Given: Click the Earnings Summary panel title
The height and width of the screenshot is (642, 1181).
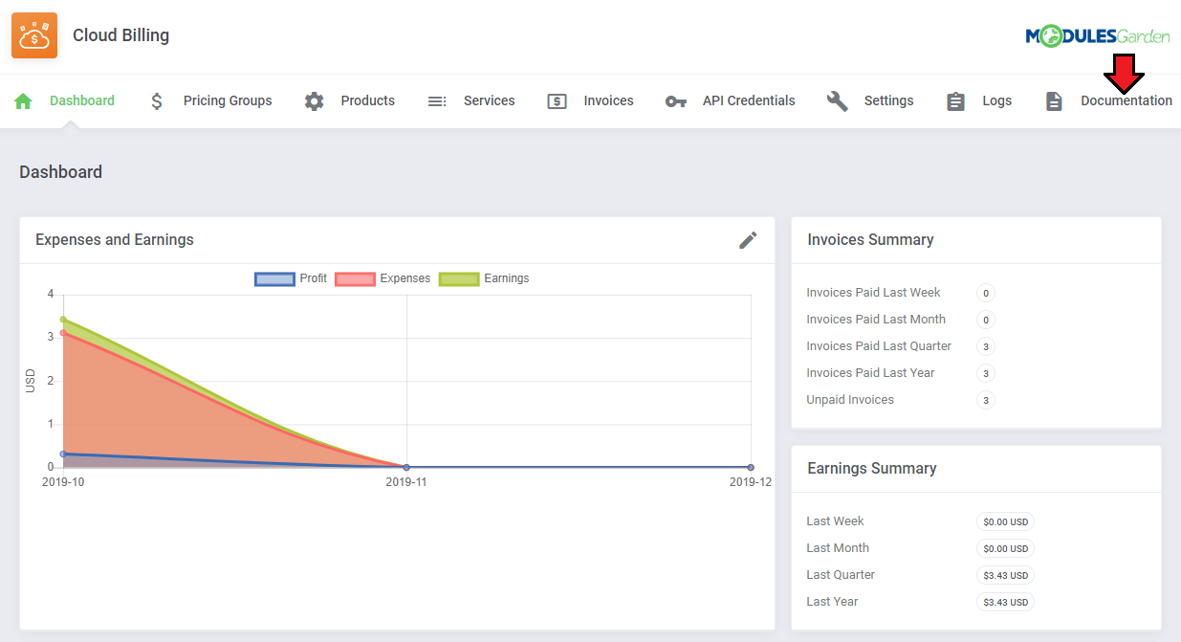Looking at the screenshot, I should pos(872,469).
